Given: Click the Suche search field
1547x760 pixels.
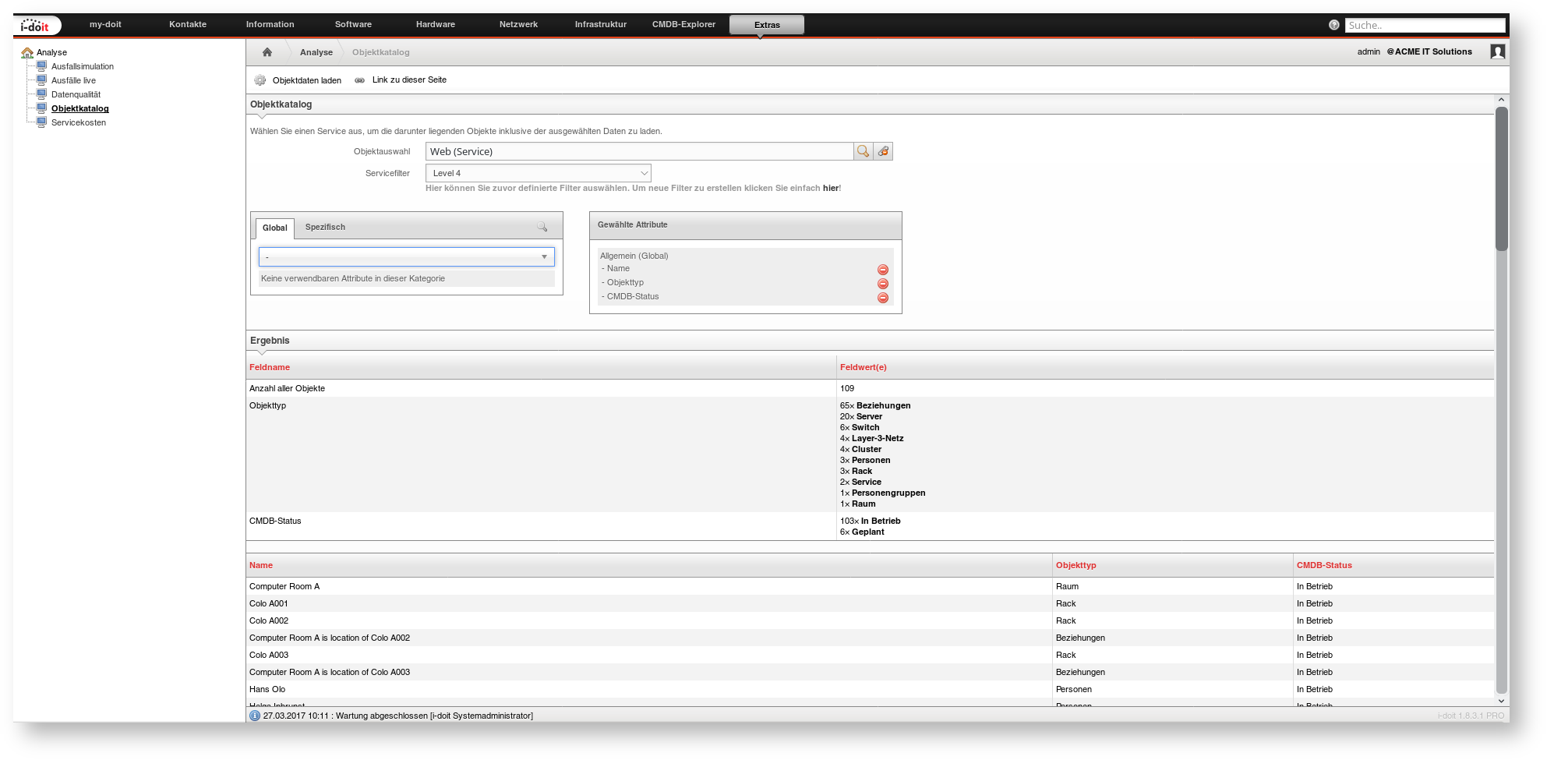Looking at the screenshot, I should [x=1425, y=25].
